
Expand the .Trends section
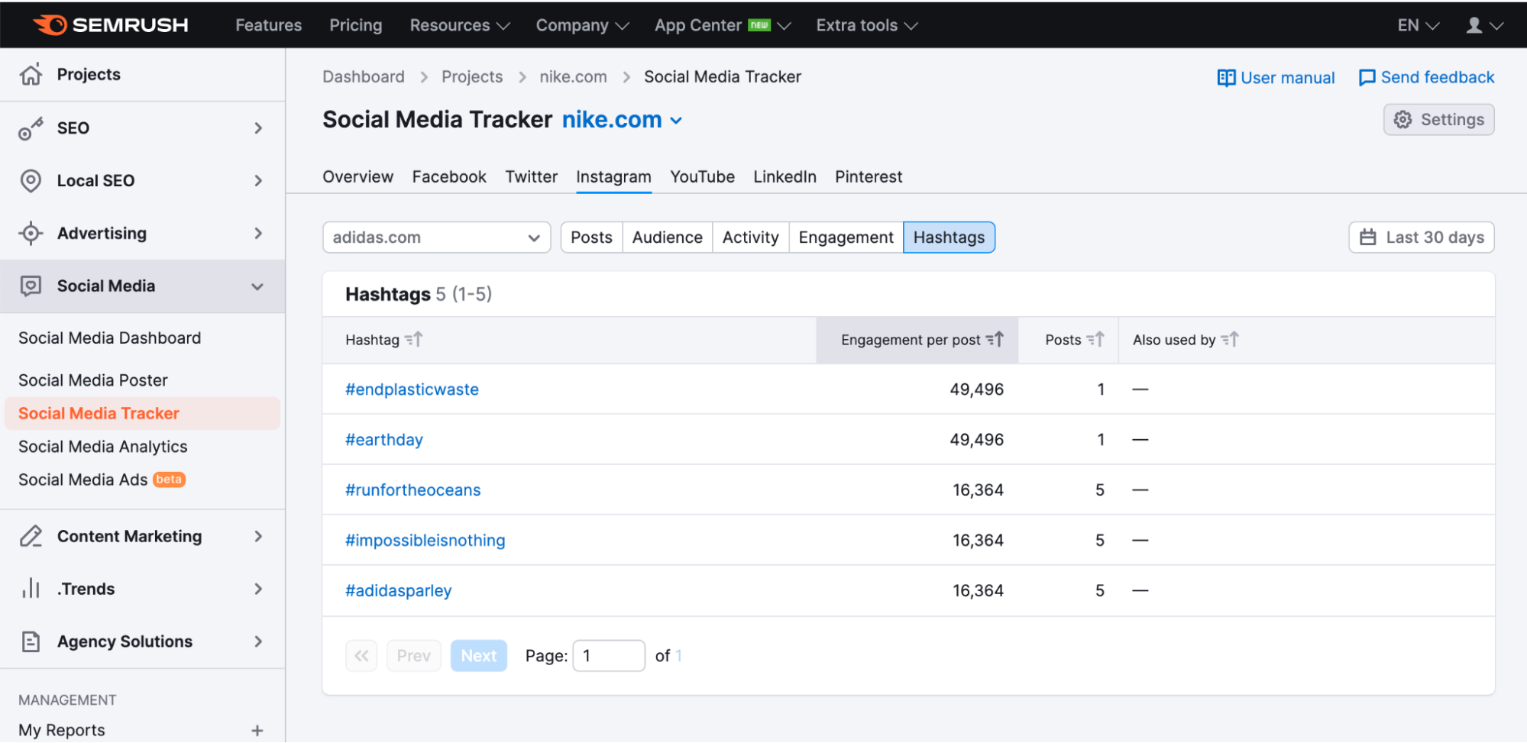(x=258, y=589)
